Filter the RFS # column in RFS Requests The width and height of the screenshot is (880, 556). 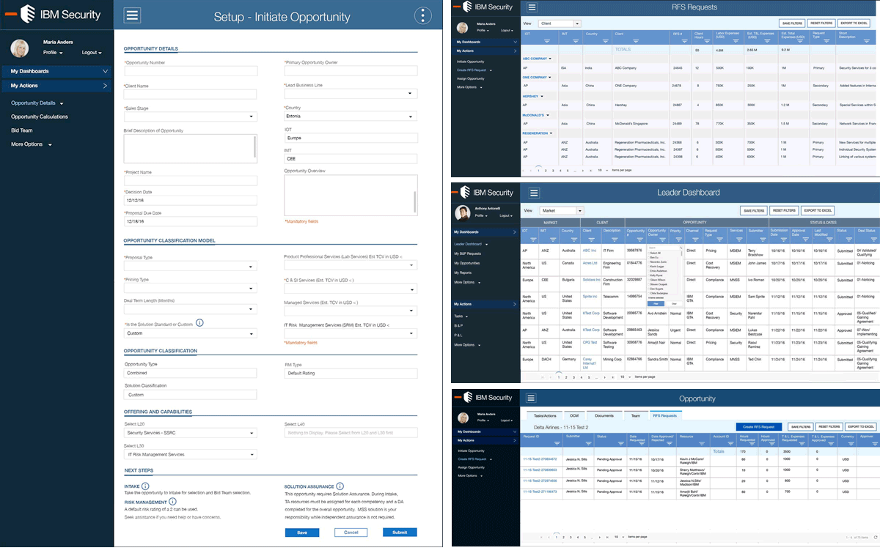(x=683, y=42)
